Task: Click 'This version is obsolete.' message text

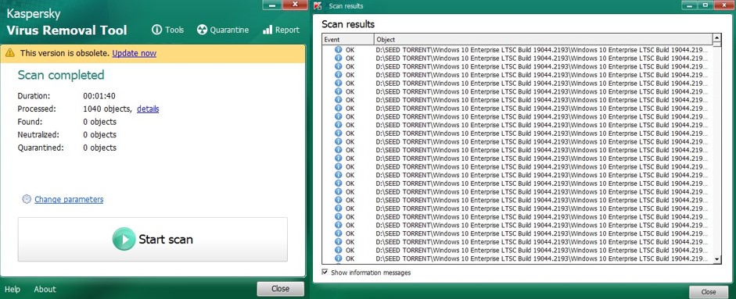Action: coord(65,53)
